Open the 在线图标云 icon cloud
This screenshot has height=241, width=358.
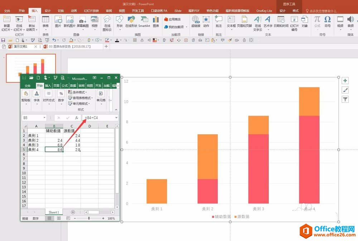click(x=107, y=20)
